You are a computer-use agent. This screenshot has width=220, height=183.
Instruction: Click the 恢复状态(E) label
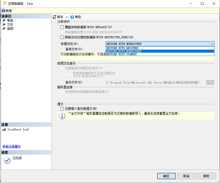point(70,44)
